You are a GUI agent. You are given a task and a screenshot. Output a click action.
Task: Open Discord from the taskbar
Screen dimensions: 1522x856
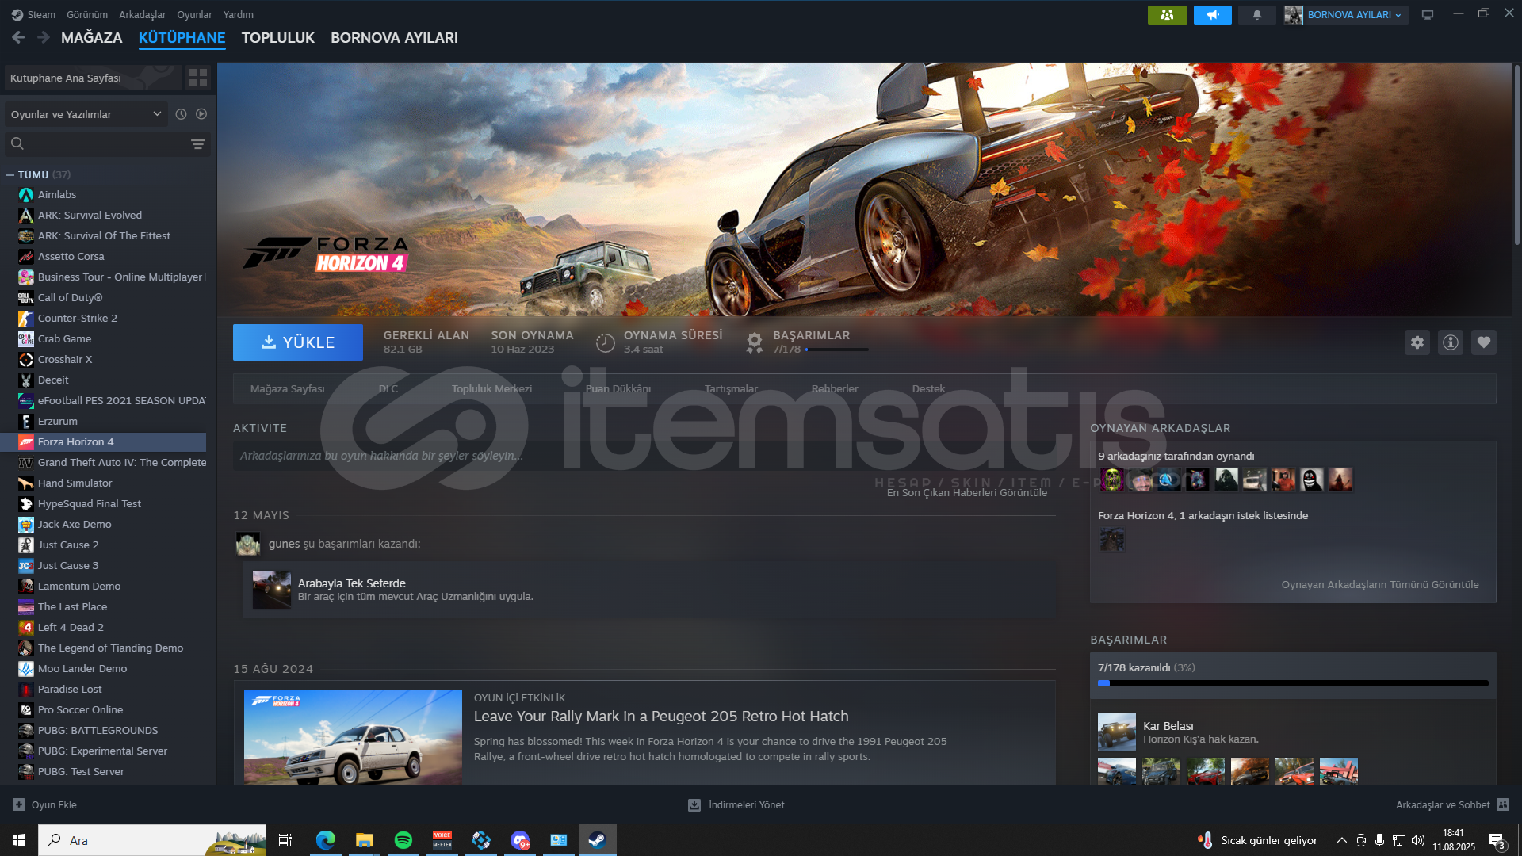520,840
